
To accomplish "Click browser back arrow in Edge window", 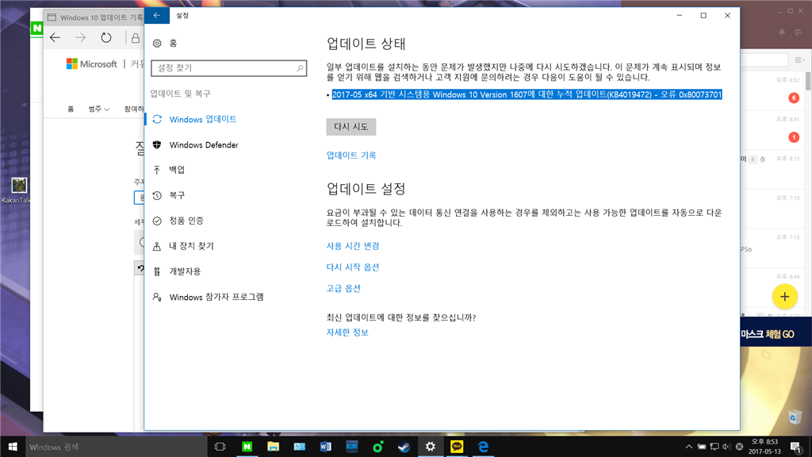I will 55,38.
